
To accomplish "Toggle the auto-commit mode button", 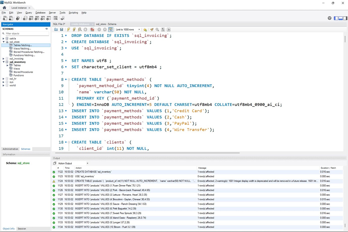I will [110, 30].
